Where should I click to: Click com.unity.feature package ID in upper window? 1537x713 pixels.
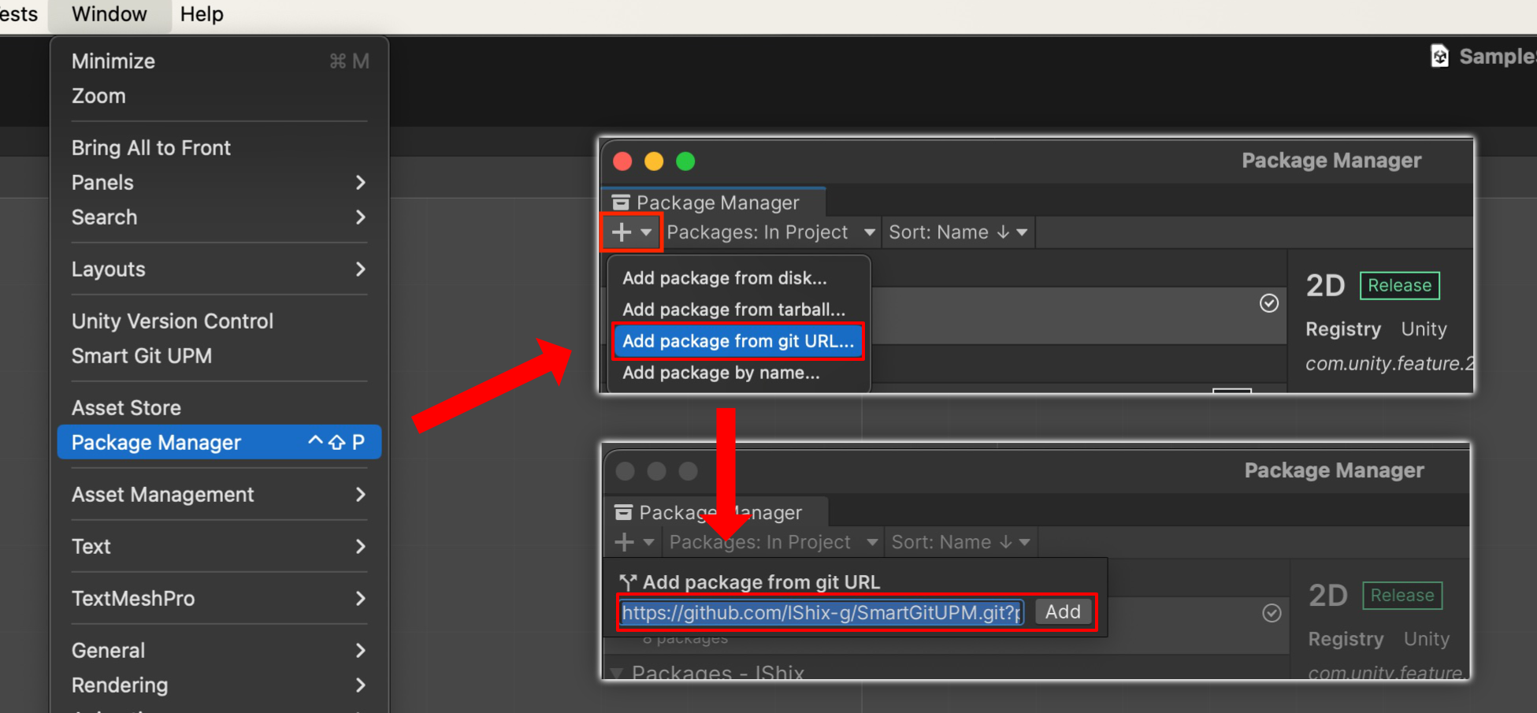pyautogui.click(x=1388, y=363)
